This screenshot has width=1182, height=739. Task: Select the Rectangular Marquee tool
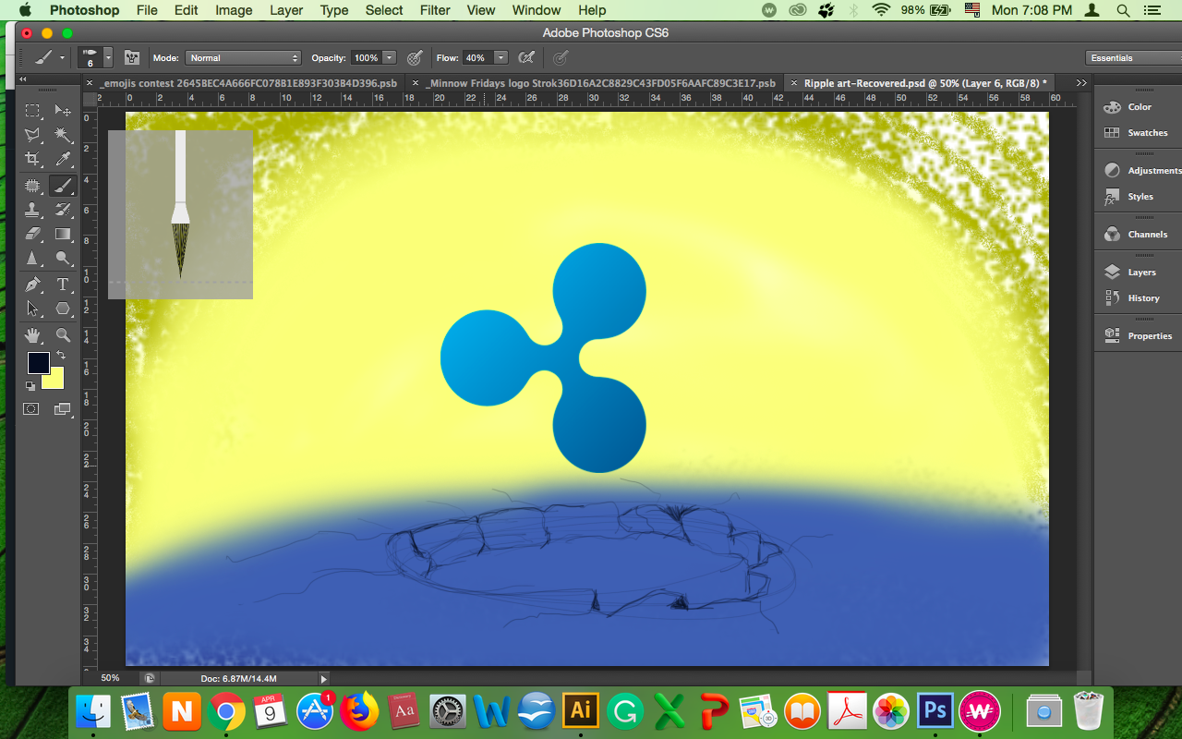(x=32, y=111)
